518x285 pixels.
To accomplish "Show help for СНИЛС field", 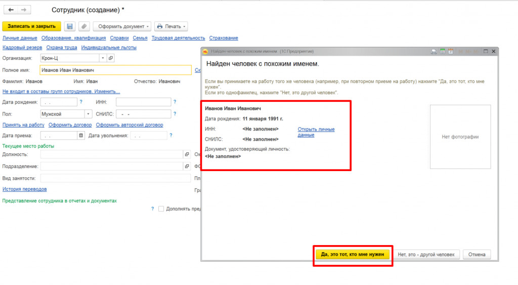I will [x=175, y=114].
